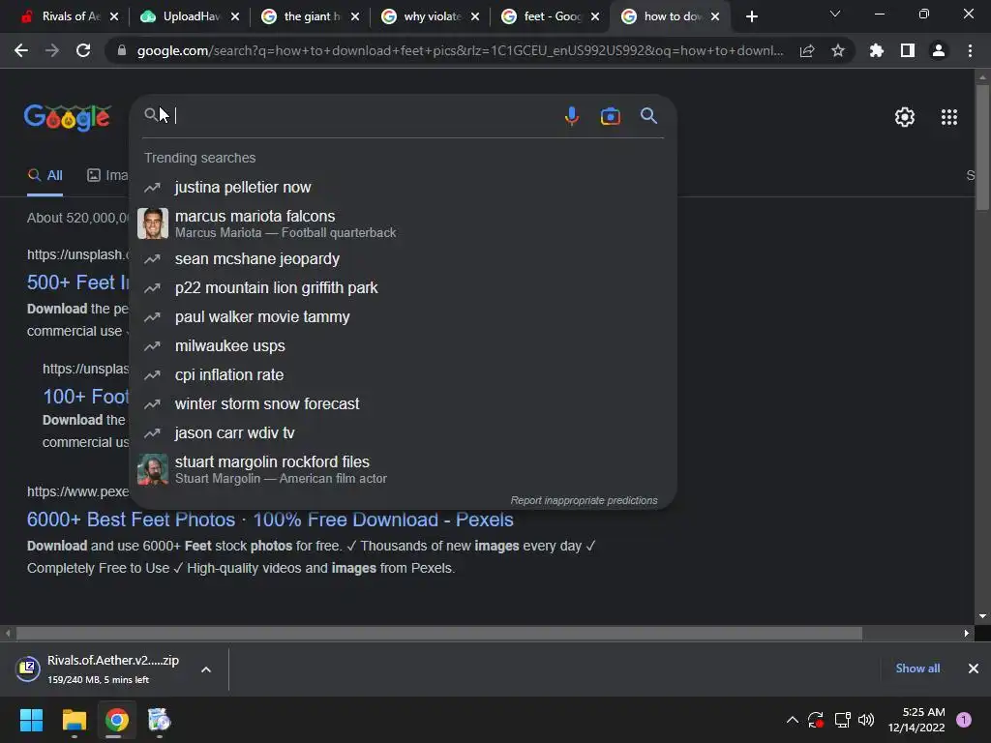Open '6000+ Best Feet Photos' Pexels result
The width and height of the screenshot is (991, 743).
pos(270,520)
